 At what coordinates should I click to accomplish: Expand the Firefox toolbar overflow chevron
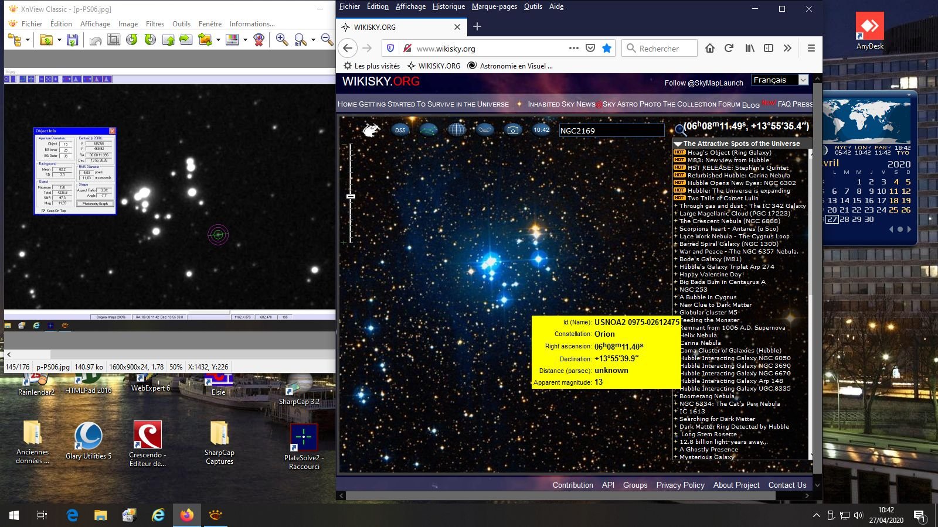coord(787,48)
